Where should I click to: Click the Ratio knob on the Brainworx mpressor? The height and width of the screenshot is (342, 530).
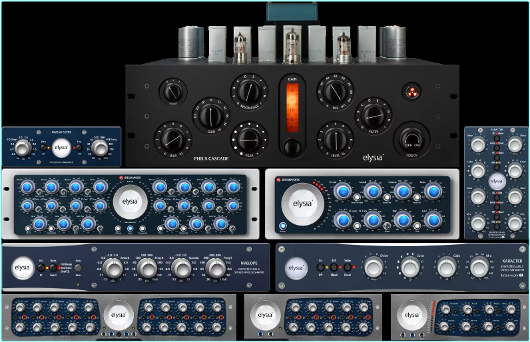pyautogui.click(x=433, y=192)
